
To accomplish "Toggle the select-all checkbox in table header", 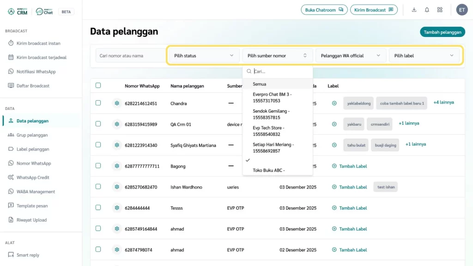I will (98, 85).
